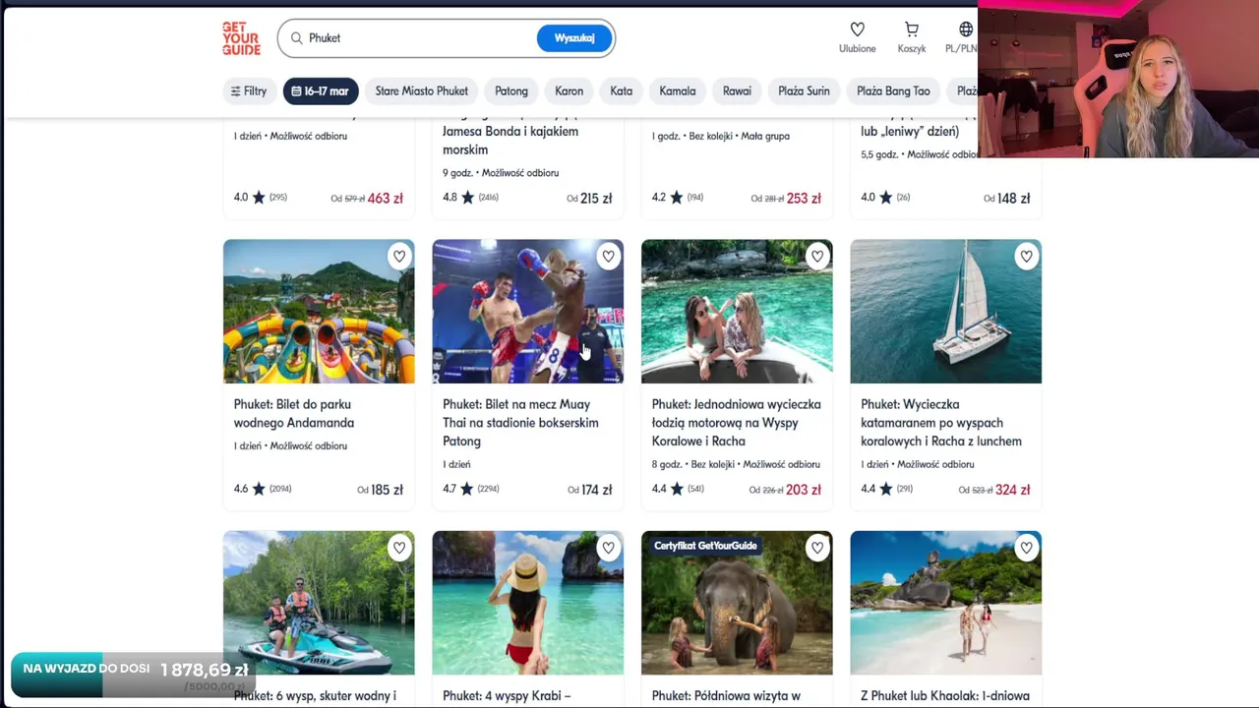This screenshot has width=1259, height=708.
Task: Select the Plaża Bang Tao filter chip
Action: (x=893, y=91)
